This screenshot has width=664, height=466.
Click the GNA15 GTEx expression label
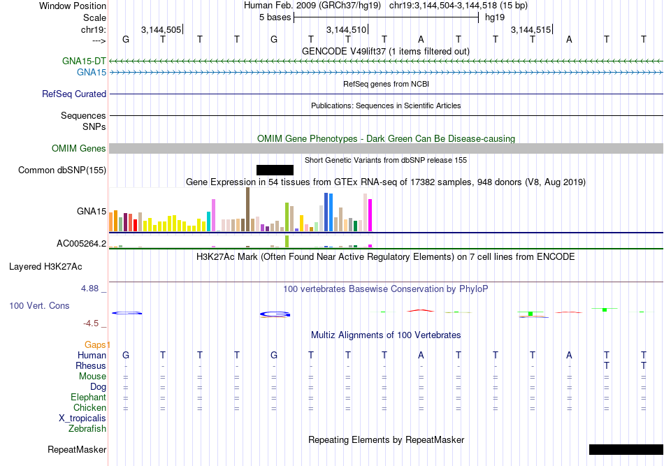click(x=92, y=211)
